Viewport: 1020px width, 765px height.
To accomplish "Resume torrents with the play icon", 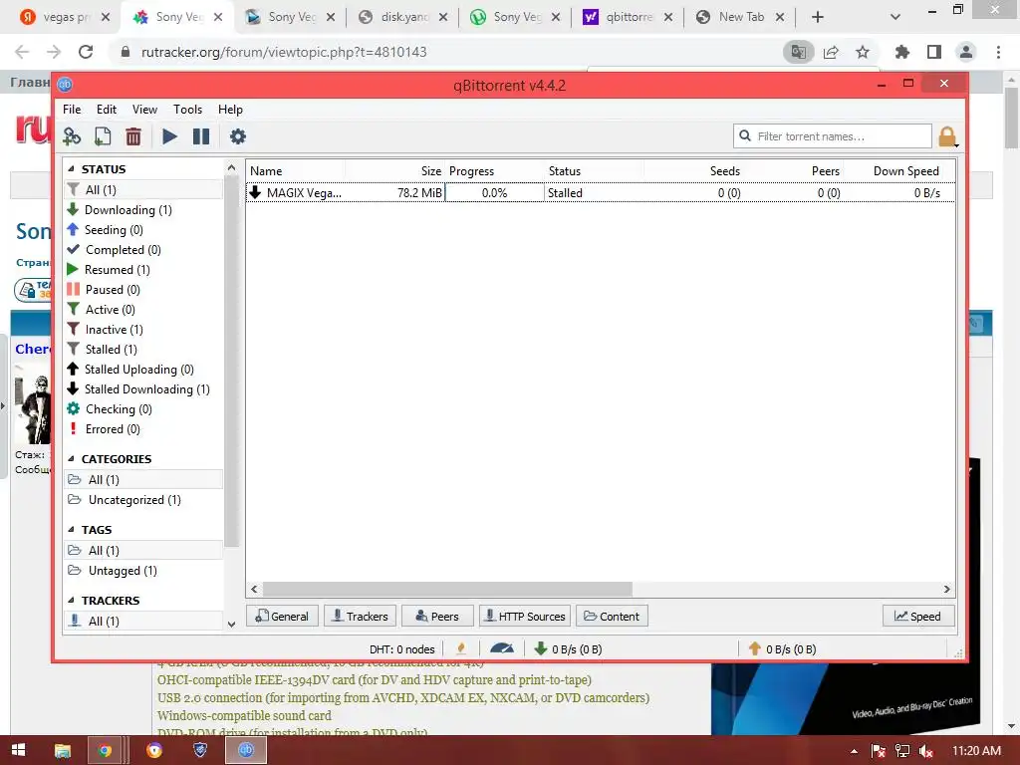I will click(169, 136).
